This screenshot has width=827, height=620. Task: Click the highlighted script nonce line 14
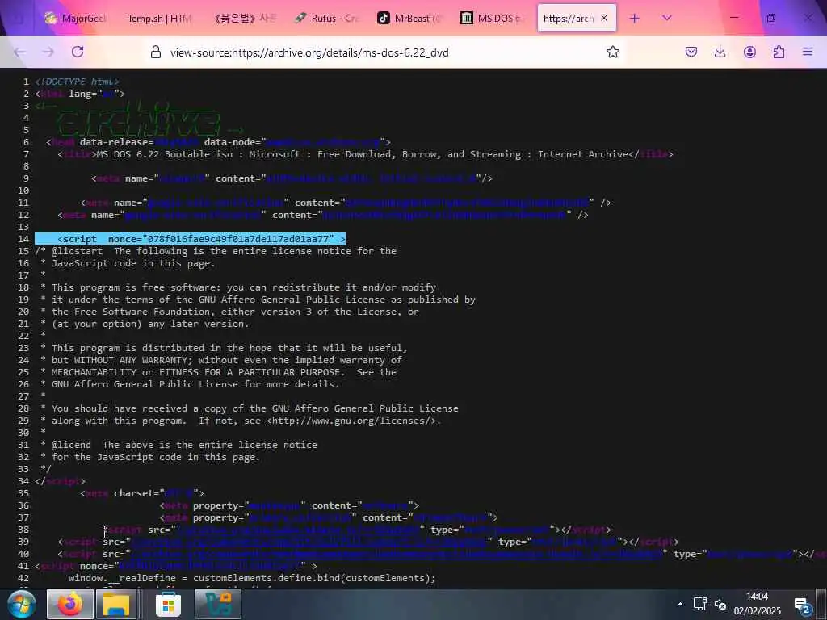[x=191, y=239]
